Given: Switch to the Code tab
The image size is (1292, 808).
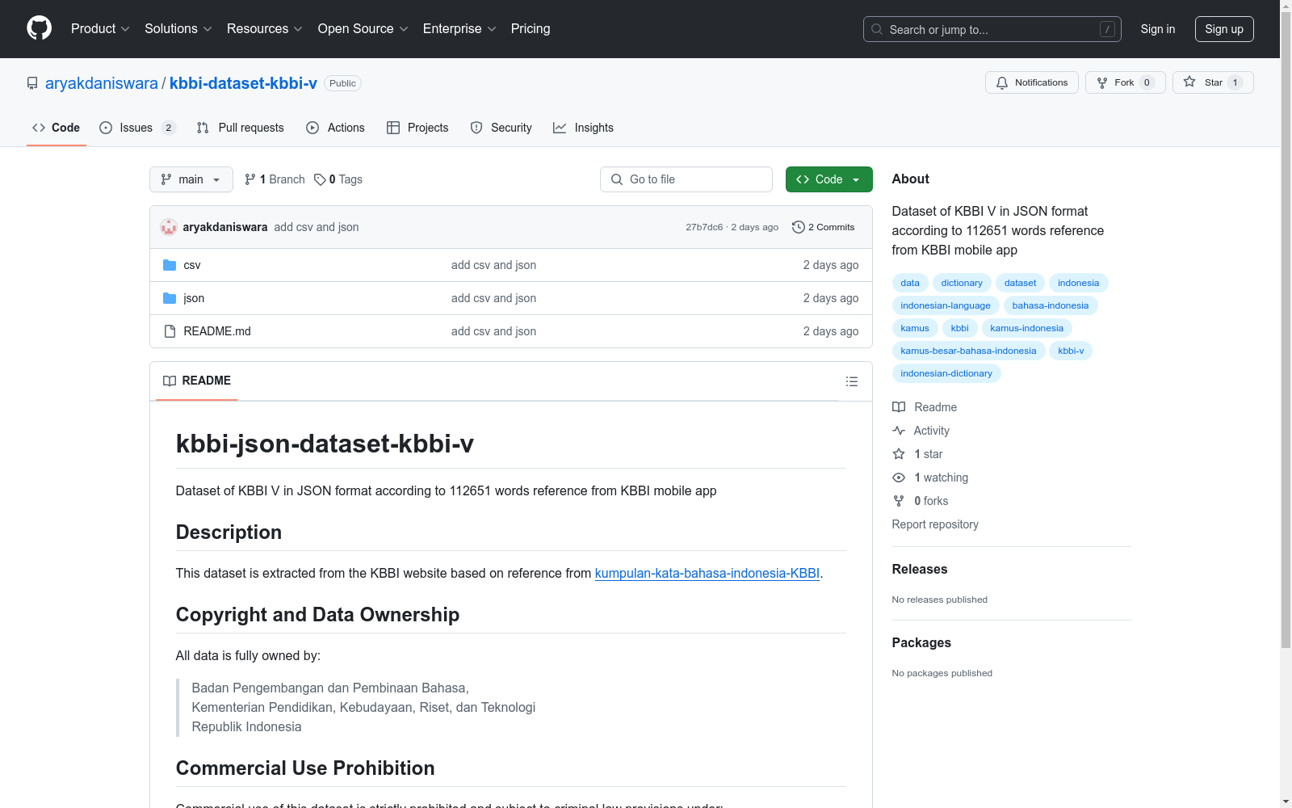Looking at the screenshot, I should [57, 128].
